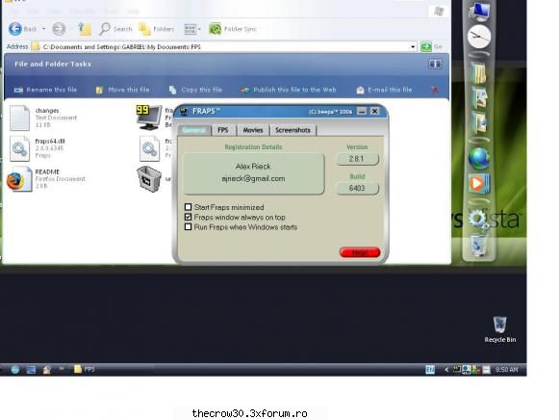This screenshot has width=559, height=420.
Task: Switch to the Screenshots tab in Fraps
Action: [x=292, y=130]
